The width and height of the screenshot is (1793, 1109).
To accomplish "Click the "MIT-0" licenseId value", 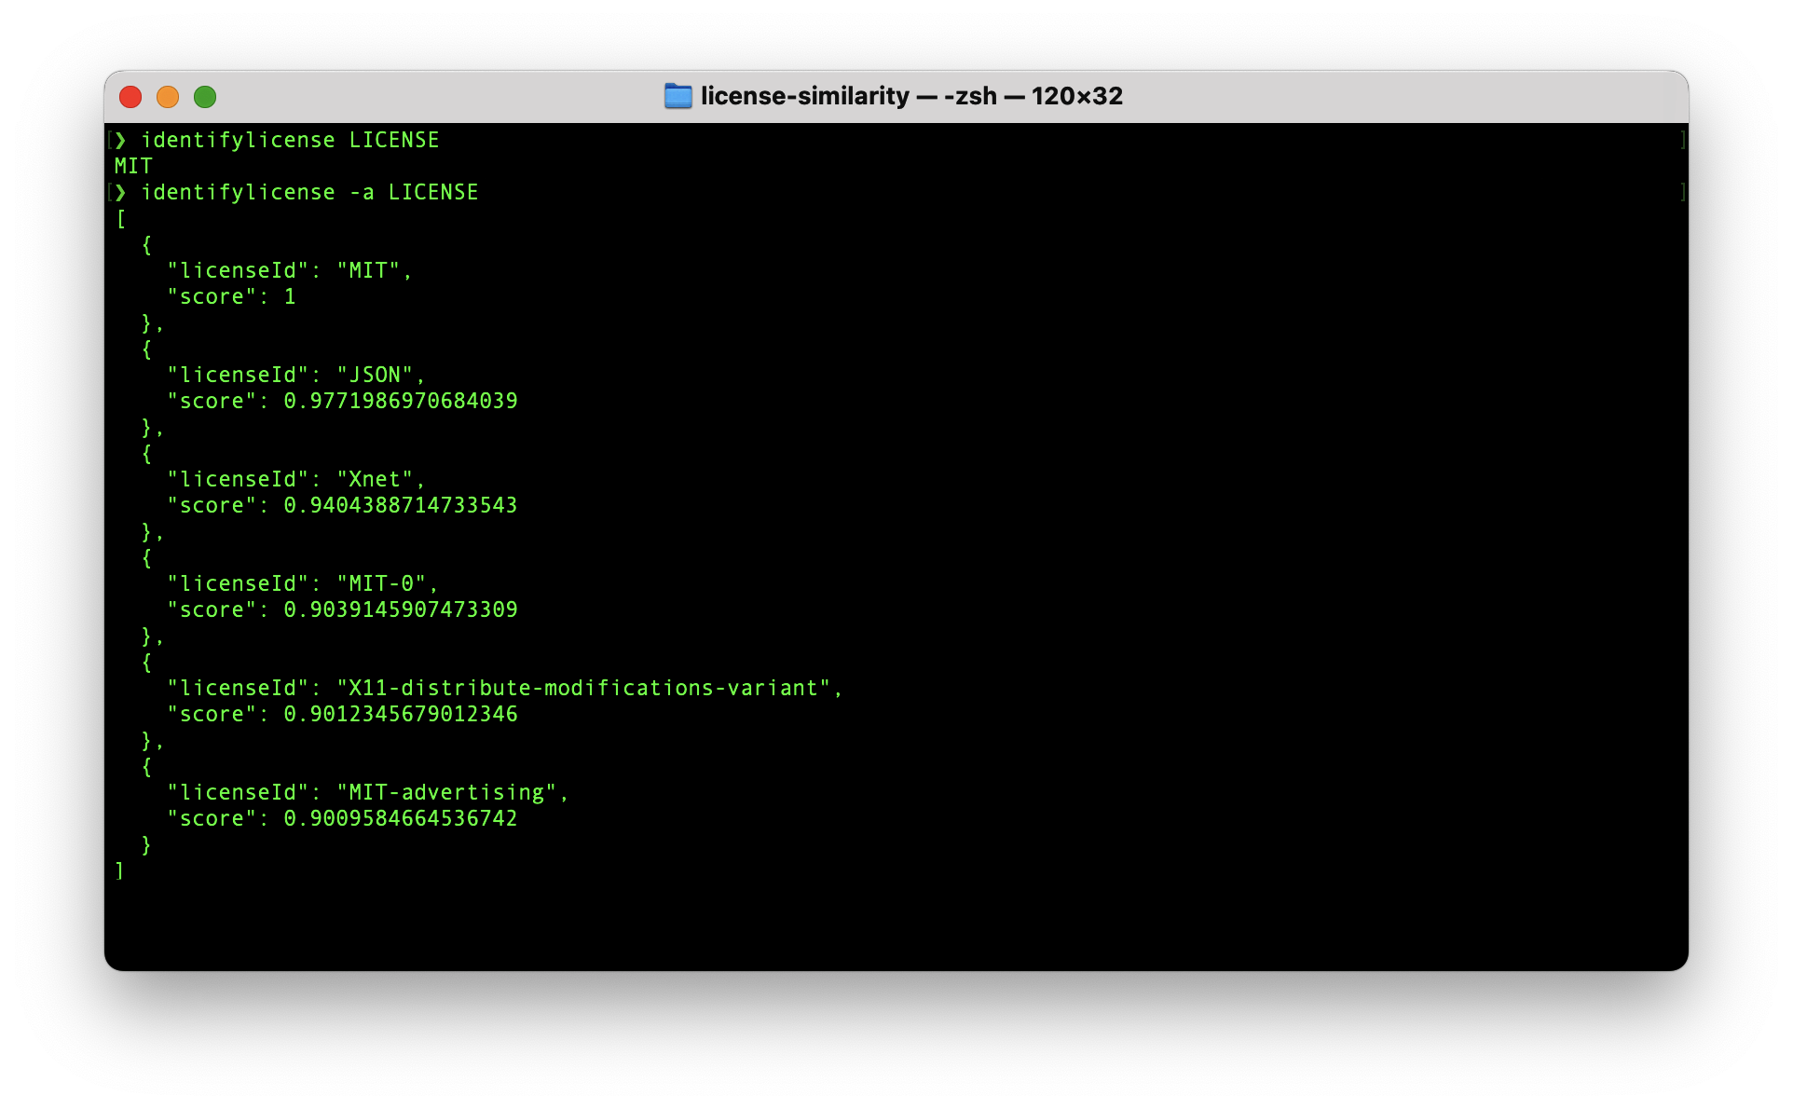I will 380,583.
